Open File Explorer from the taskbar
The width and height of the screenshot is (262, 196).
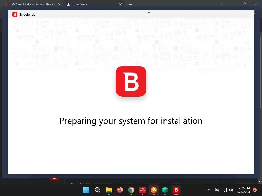pos(108,190)
